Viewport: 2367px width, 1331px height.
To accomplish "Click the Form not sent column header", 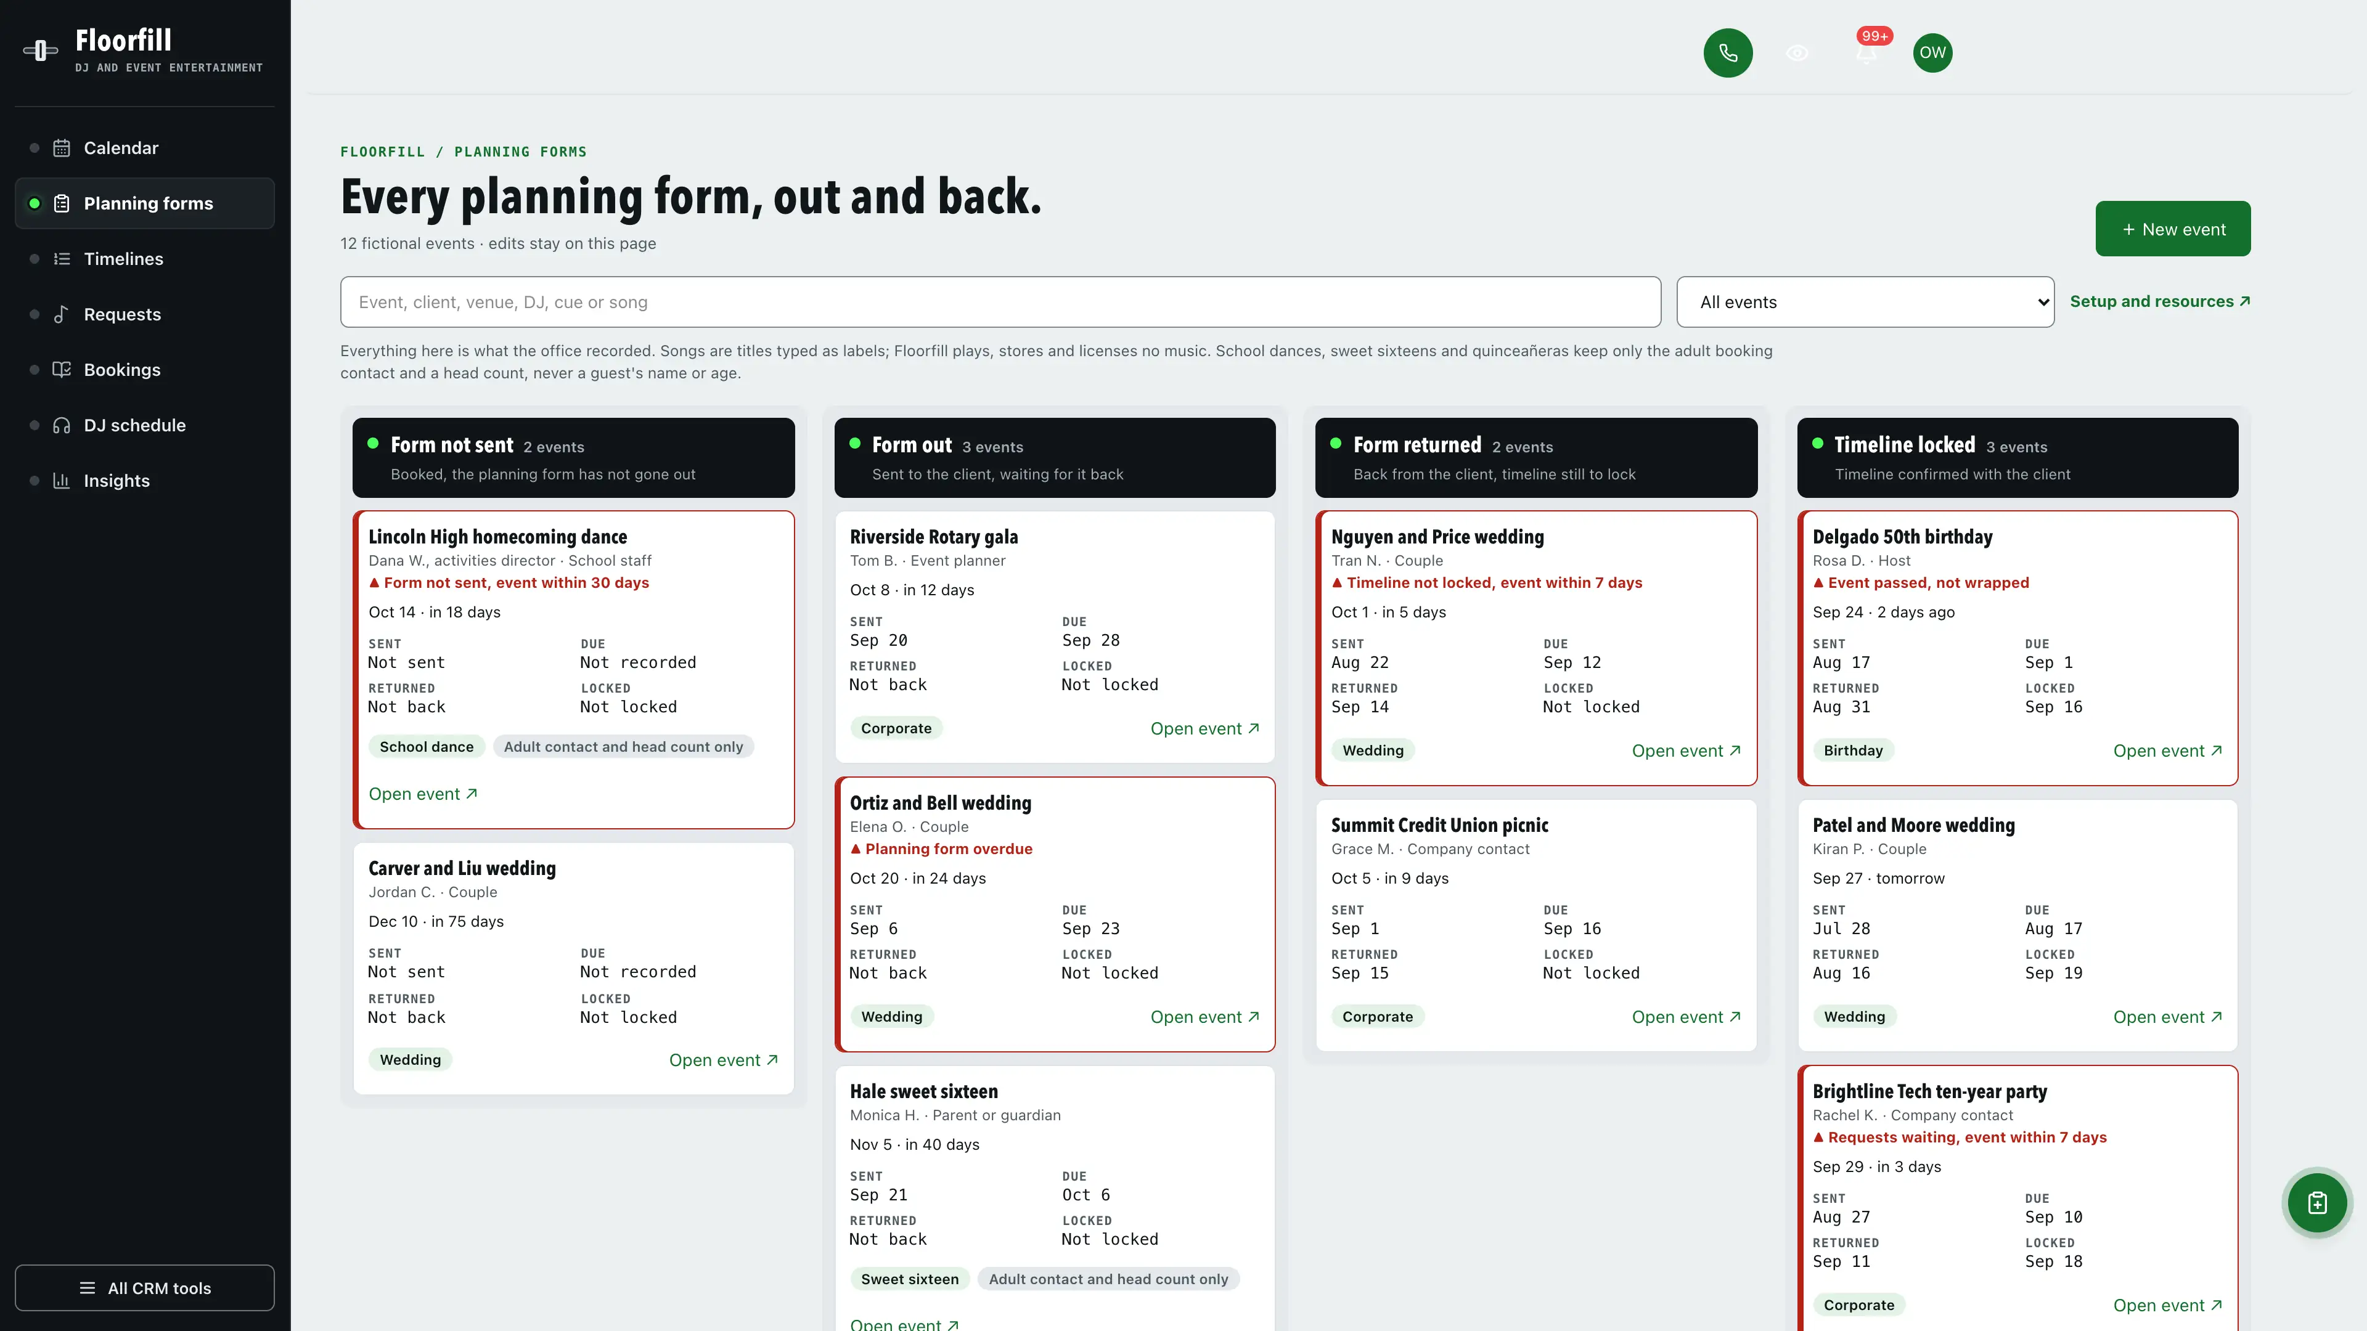I will coord(573,457).
